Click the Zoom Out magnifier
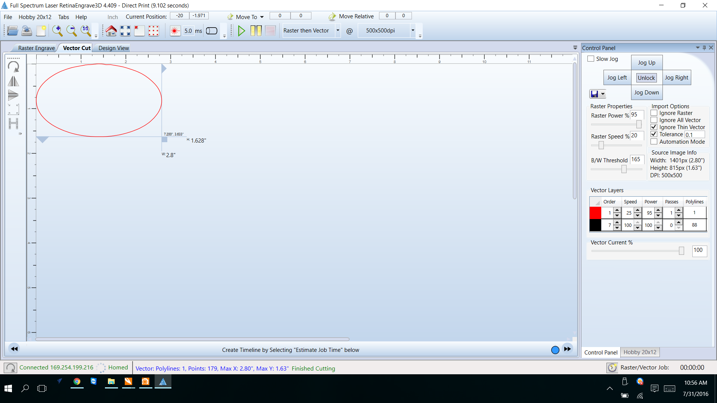Image resolution: width=717 pixels, height=403 pixels. click(x=71, y=31)
